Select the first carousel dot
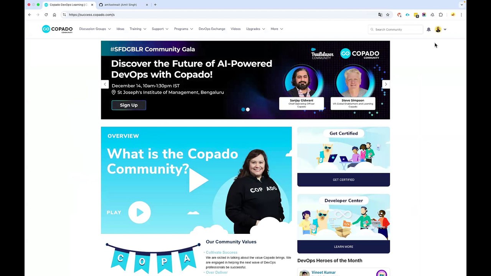This screenshot has width=491, height=276. 243,110
